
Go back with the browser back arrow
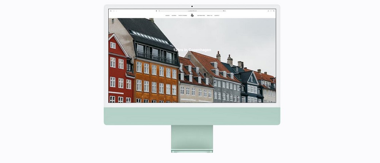click(114, 11)
